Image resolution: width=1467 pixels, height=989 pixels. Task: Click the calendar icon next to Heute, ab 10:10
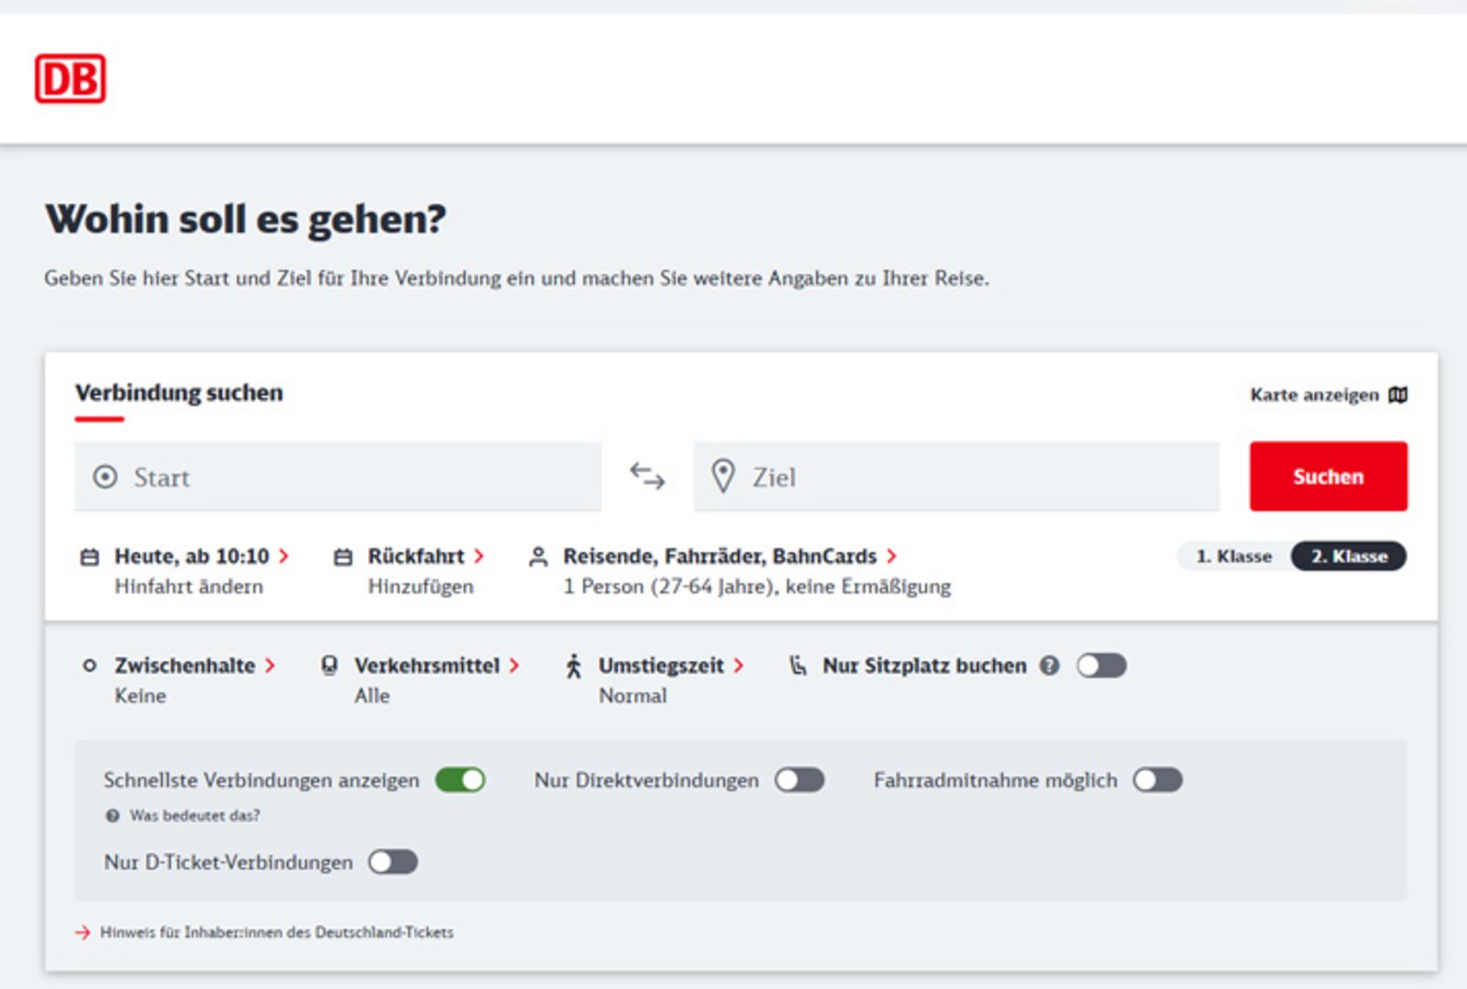click(x=89, y=555)
